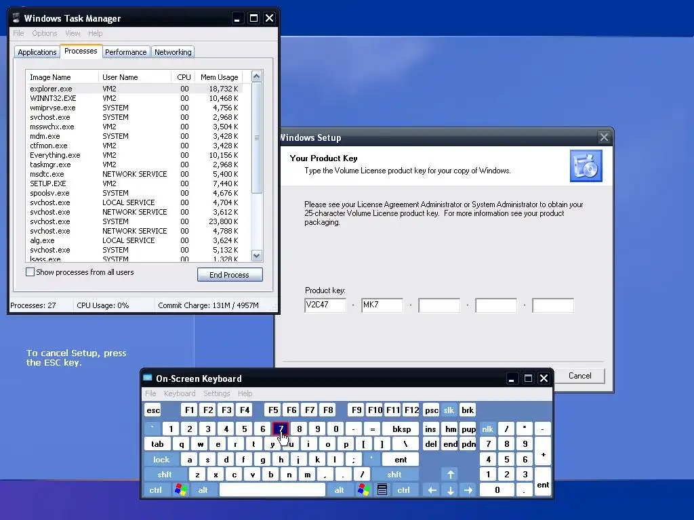Close the Windows Setup dialog

pyautogui.click(x=604, y=137)
